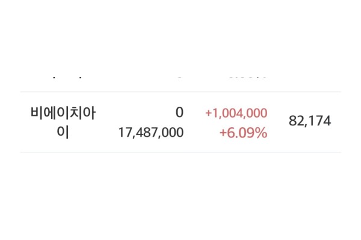Click the 0 quantity value

[179, 113]
